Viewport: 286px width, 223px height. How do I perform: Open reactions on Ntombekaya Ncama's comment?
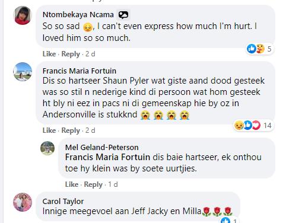pos(260,49)
